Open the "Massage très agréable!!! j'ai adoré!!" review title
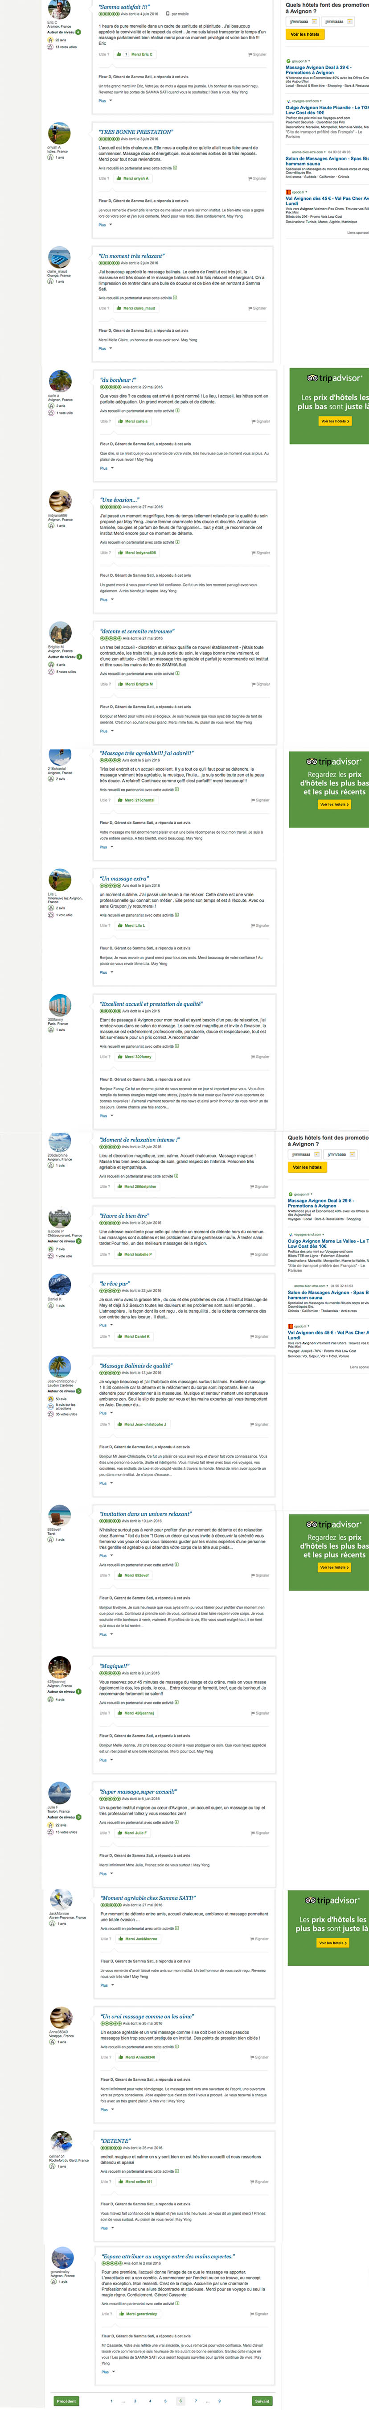This screenshot has height=2410, width=369. [148, 753]
